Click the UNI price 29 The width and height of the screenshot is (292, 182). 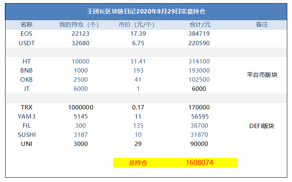[138, 144]
